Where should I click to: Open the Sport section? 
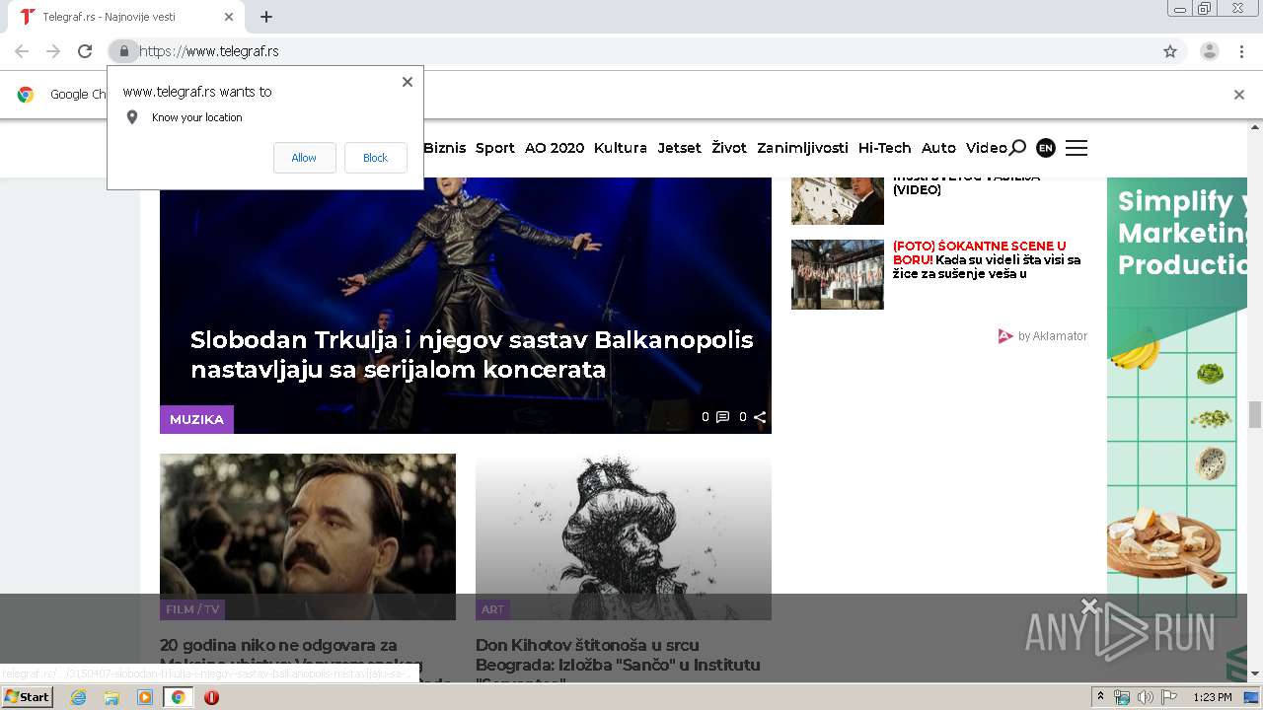(495, 148)
